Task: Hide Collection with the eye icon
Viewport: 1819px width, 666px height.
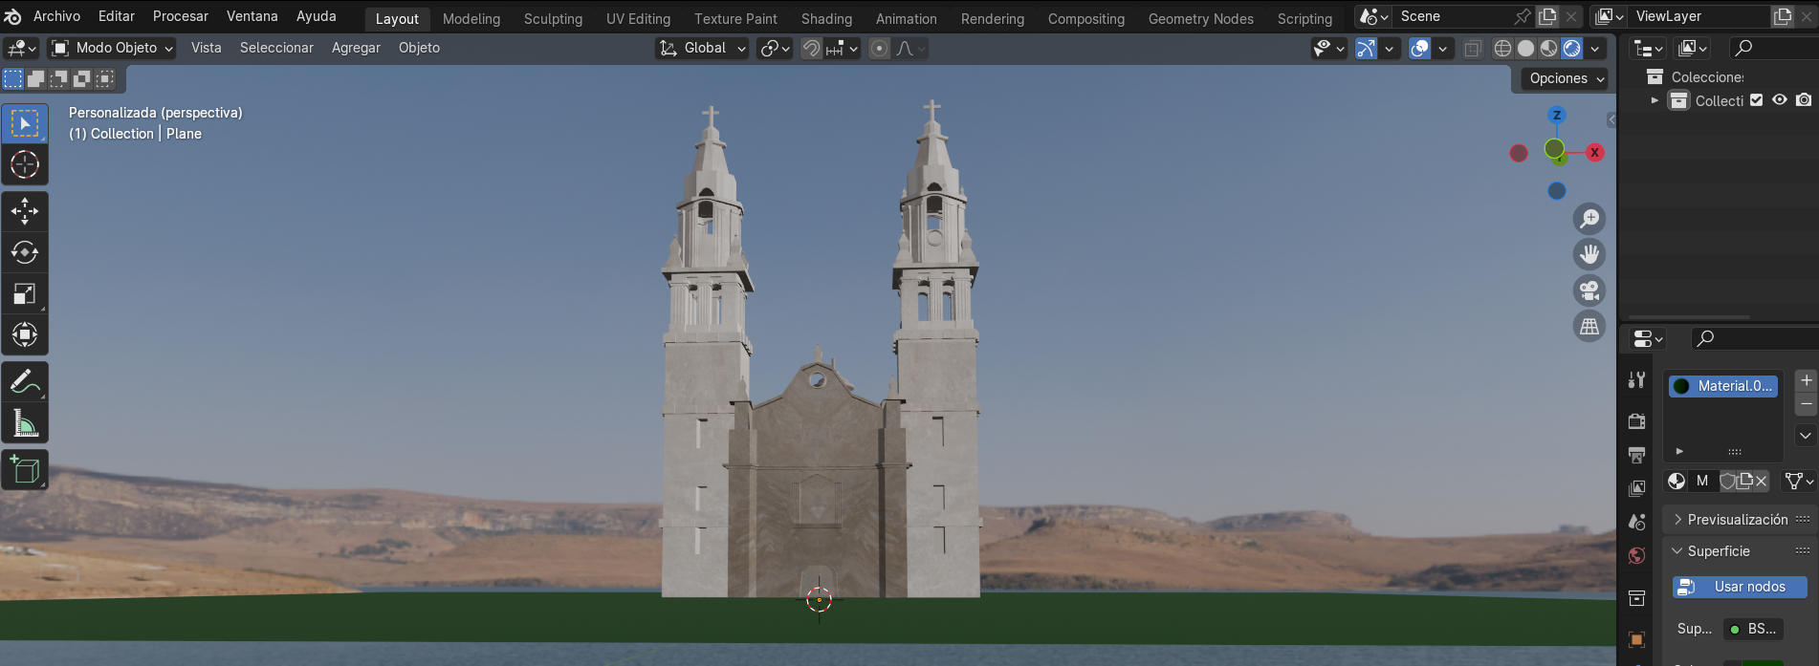Action: pos(1779,100)
